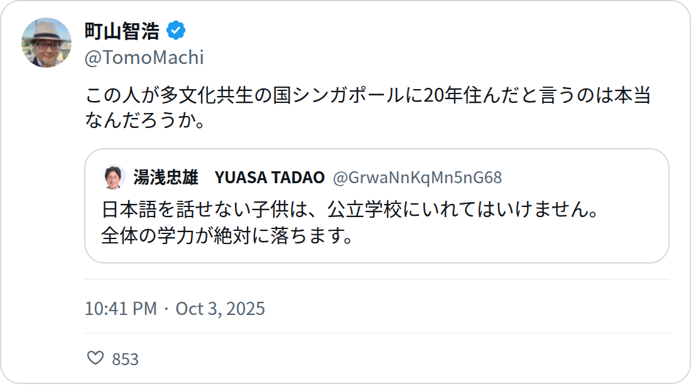
Task: Click the display name 町山智浩
Action: [x=122, y=31]
